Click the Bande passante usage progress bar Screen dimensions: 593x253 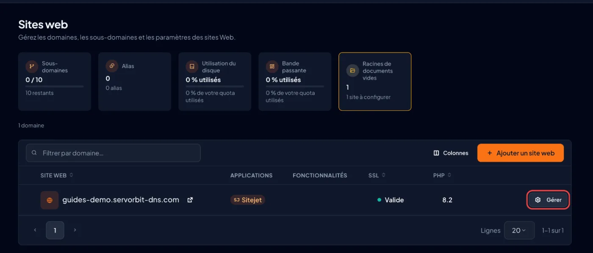point(295,86)
